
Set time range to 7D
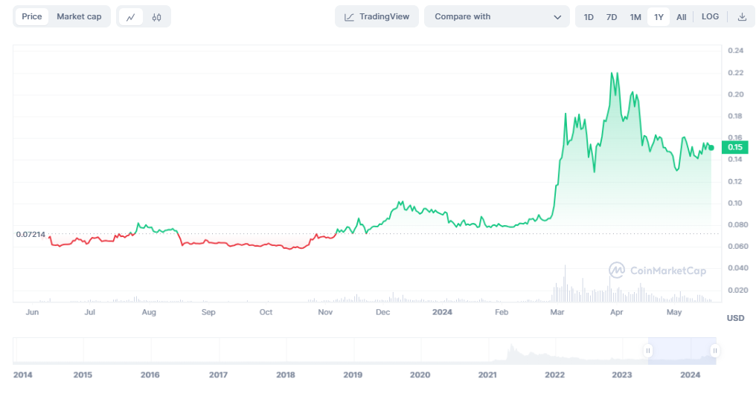click(x=612, y=16)
